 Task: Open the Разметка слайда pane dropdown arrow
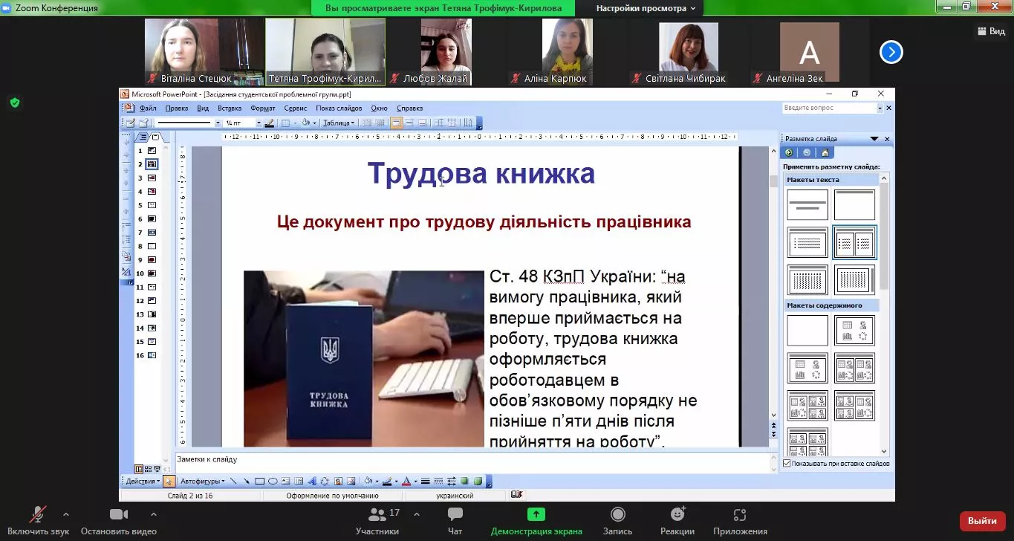874,138
